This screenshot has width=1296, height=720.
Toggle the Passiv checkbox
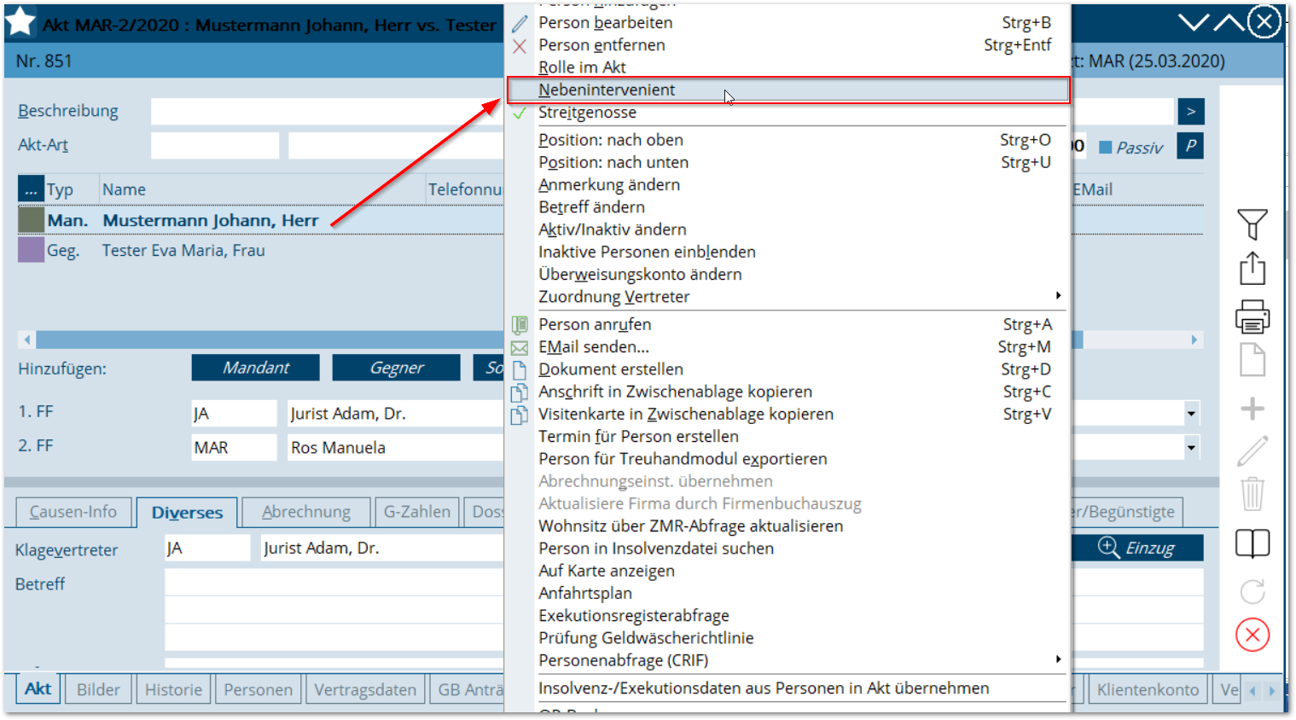click(1106, 148)
